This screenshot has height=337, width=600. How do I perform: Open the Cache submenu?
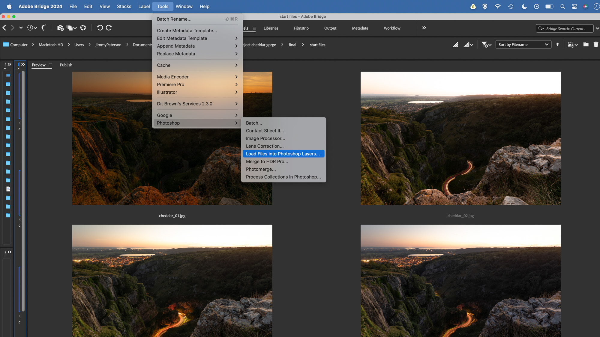197,65
